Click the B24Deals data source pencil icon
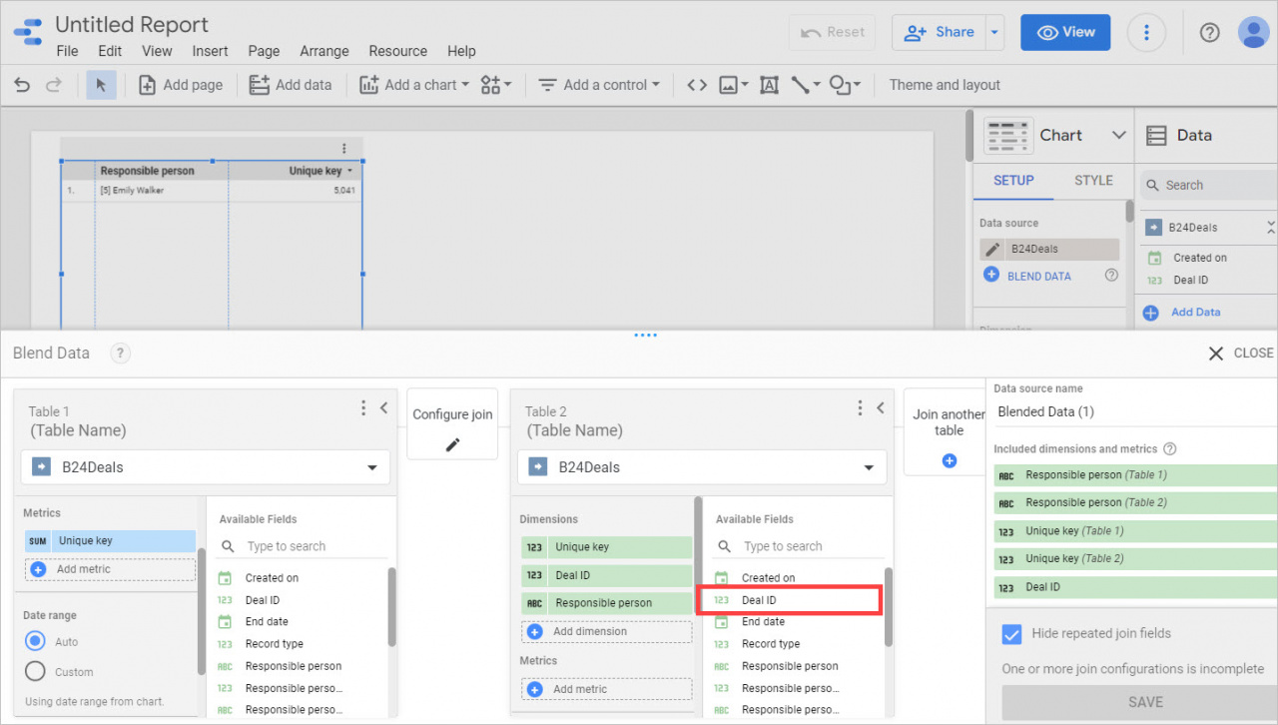This screenshot has width=1278, height=725. point(993,249)
